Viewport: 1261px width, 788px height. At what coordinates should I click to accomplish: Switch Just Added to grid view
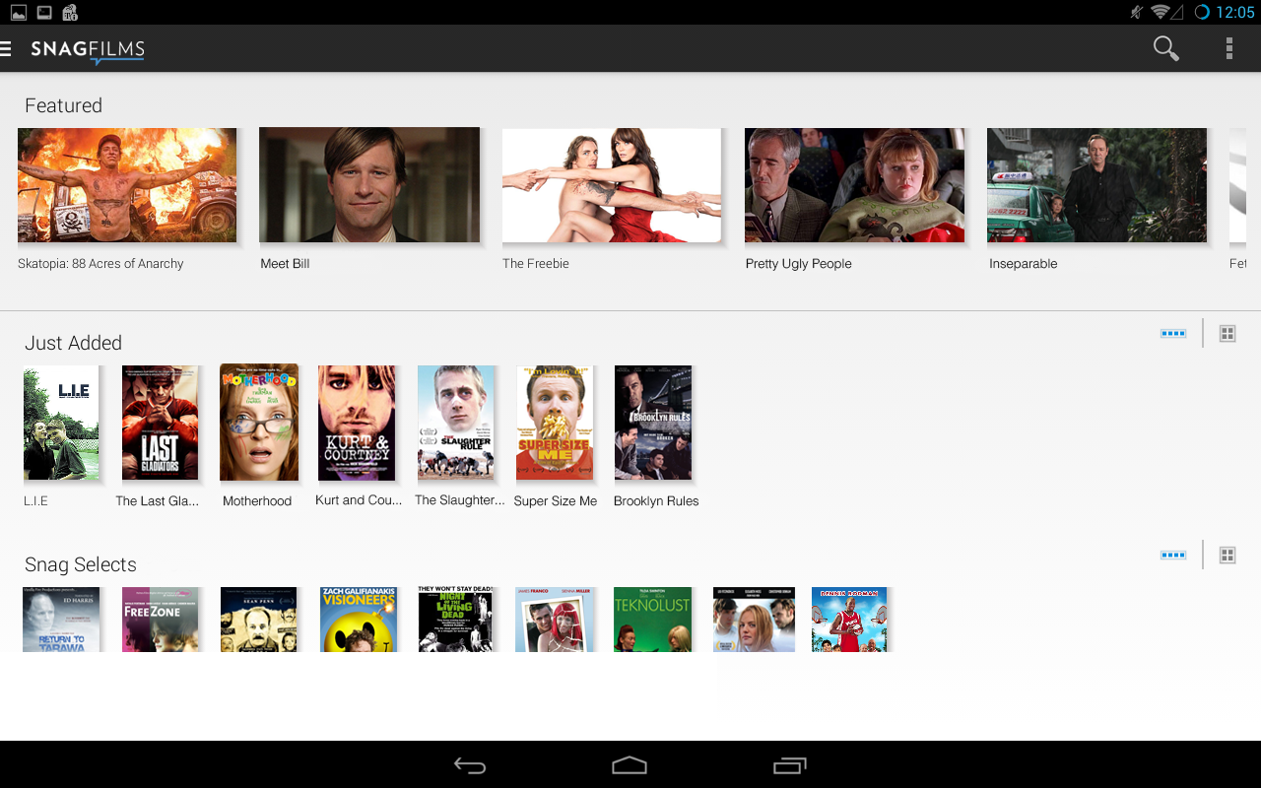1228,334
